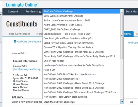Screen dimensions: 138x107
Task: Click the jfelci@fenwayhealth.org email link
Action: tap(26, 69)
